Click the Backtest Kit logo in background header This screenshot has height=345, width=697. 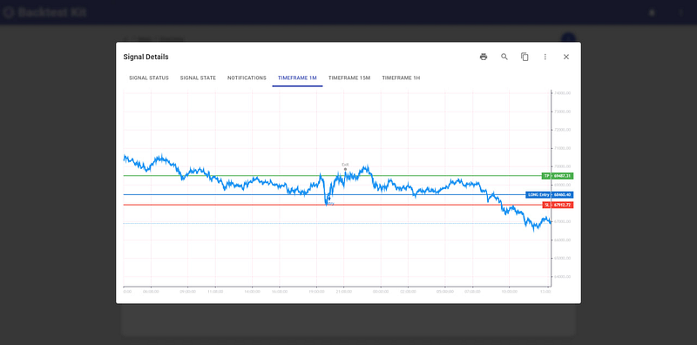pos(44,12)
